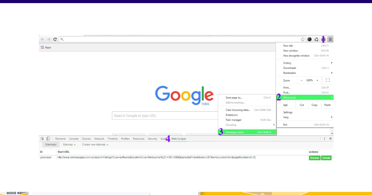Activate the inspect element pointer icon
Screen dimensions: 372x195
(42, 139)
